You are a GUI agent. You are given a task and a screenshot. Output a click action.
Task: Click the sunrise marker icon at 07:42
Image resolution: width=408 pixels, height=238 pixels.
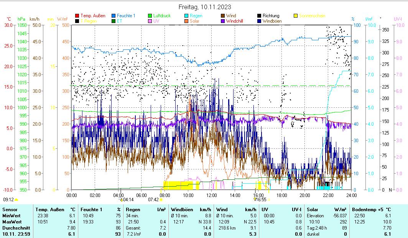[x=161, y=200]
